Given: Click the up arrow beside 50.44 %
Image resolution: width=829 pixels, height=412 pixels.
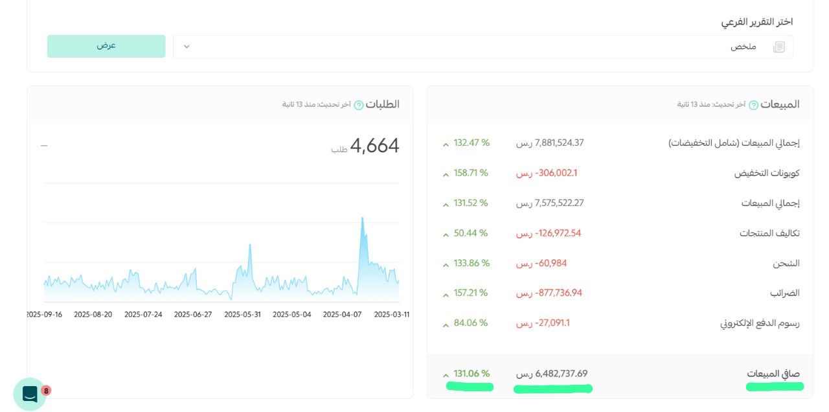Looking at the screenshot, I should tap(446, 234).
